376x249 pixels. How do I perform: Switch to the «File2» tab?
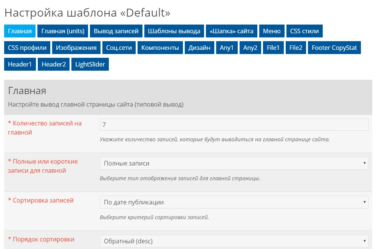coord(296,48)
